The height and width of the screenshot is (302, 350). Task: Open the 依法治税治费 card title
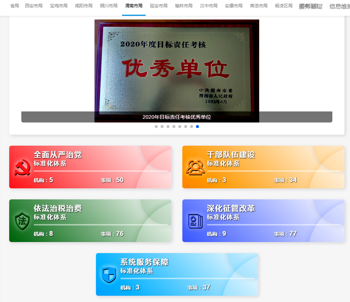click(x=58, y=209)
